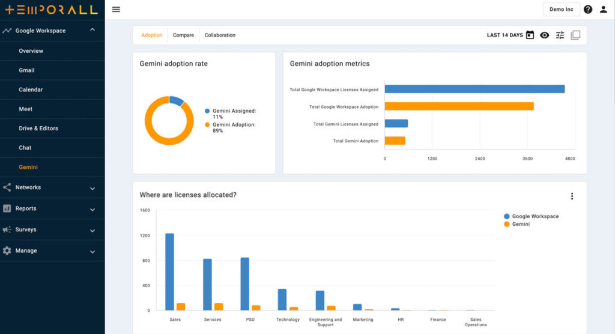
Task: Click the Reports chart icon
Action: click(x=7, y=208)
